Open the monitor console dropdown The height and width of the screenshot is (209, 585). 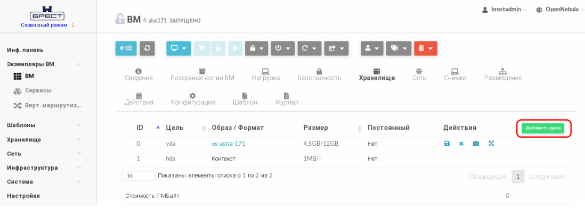click(x=178, y=48)
